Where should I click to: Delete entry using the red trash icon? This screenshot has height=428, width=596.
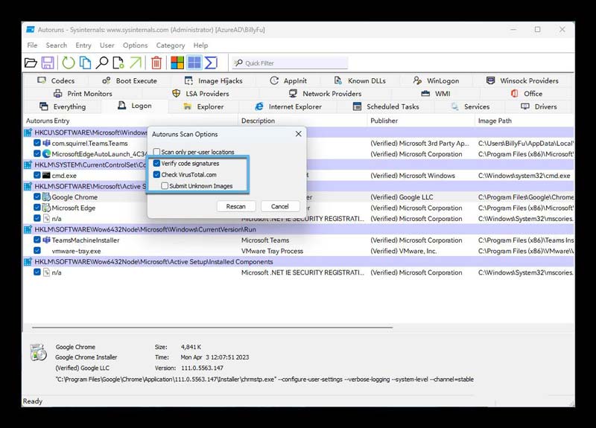[x=156, y=63]
